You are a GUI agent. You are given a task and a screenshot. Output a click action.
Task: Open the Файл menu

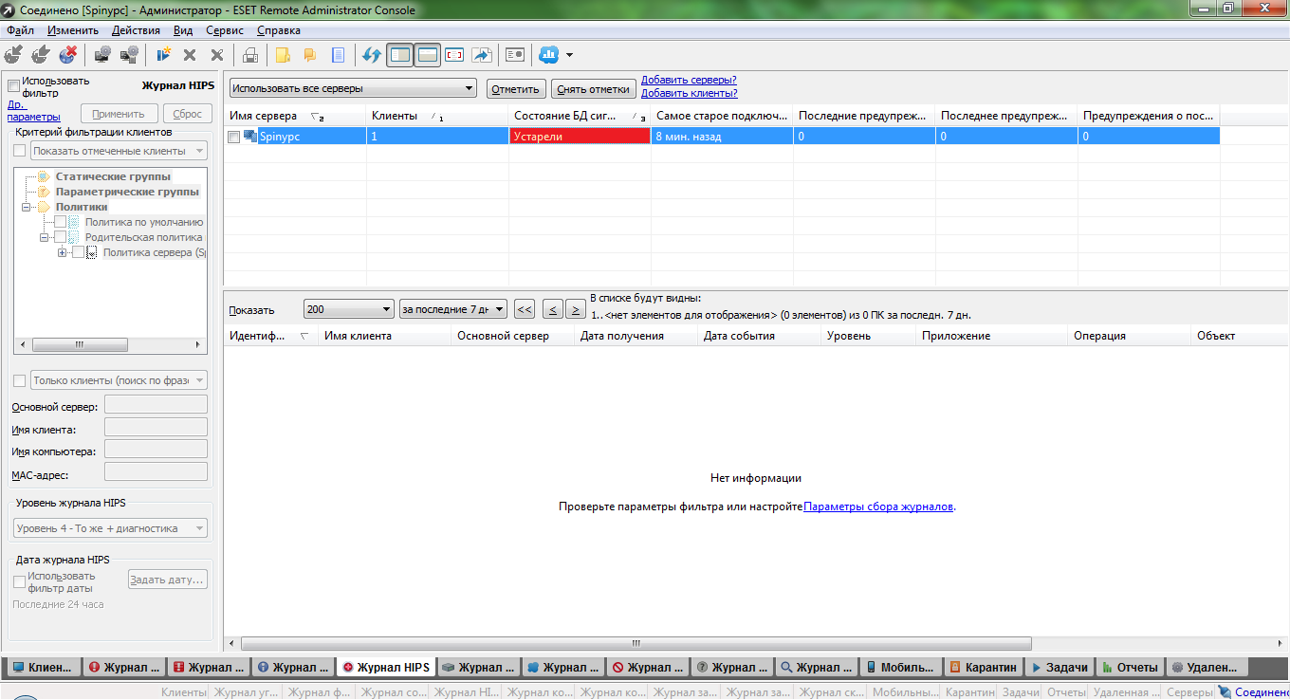(x=20, y=30)
